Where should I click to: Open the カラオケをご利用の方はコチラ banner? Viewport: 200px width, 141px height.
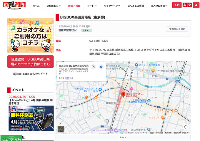pos(31,35)
